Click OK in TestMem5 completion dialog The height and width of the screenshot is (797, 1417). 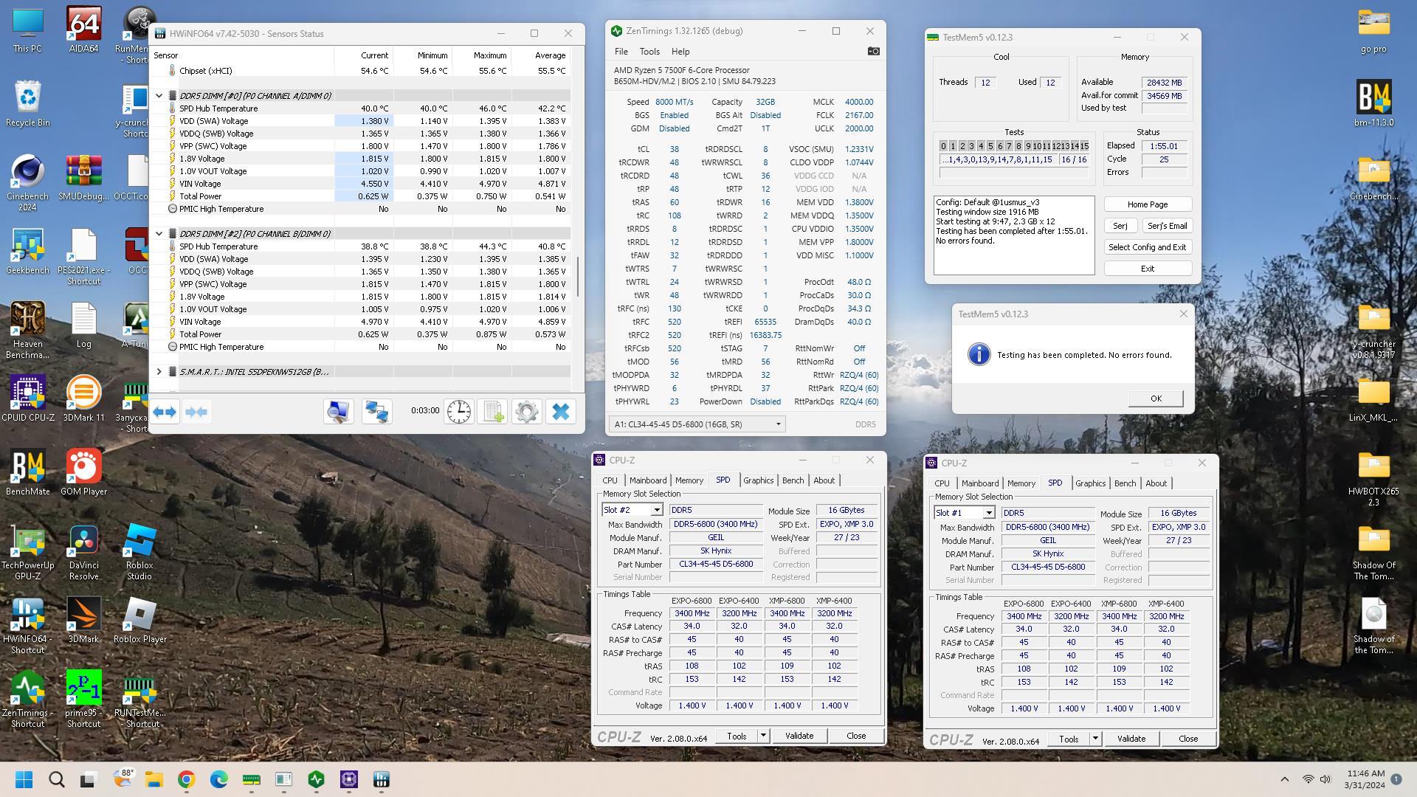click(1156, 398)
